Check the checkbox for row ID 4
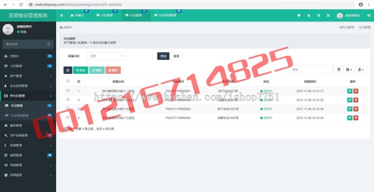Viewport: 374px width, 192px height. point(68,117)
